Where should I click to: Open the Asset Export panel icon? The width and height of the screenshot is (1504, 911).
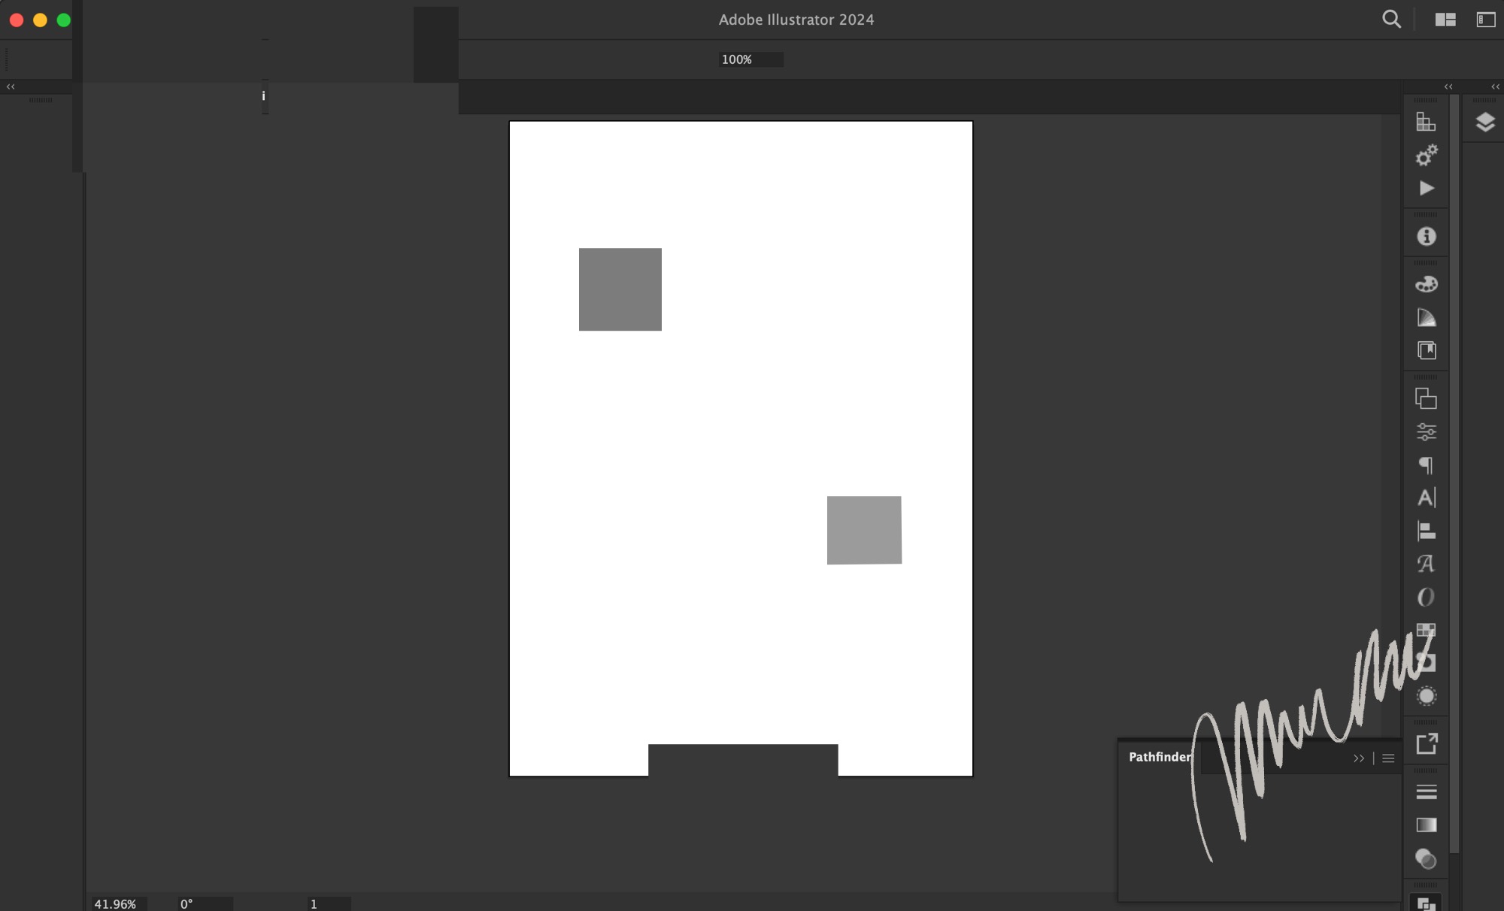[x=1426, y=744]
